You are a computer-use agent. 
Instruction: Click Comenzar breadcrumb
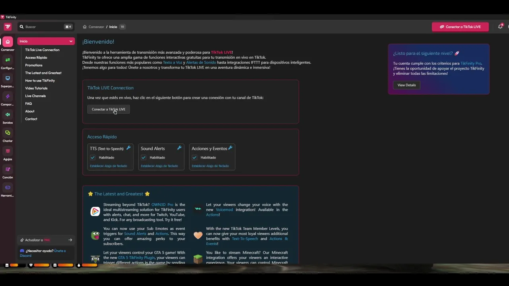(96, 27)
